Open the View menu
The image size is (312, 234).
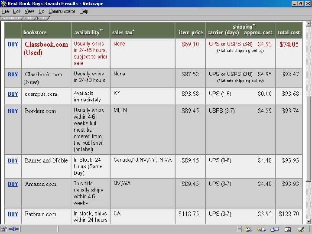[x=29, y=12]
